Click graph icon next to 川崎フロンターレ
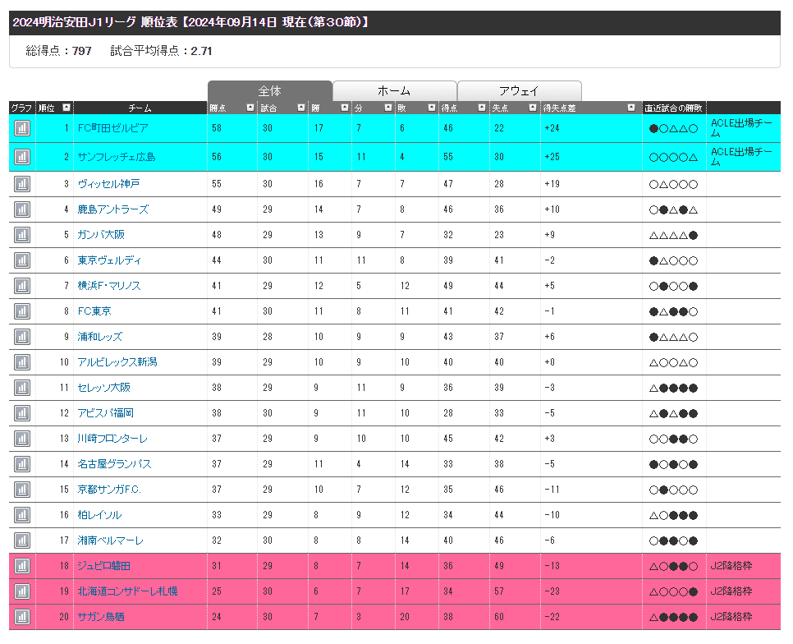793x644 pixels. (22, 439)
